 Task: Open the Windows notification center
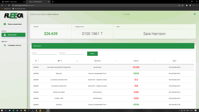[196, 110]
